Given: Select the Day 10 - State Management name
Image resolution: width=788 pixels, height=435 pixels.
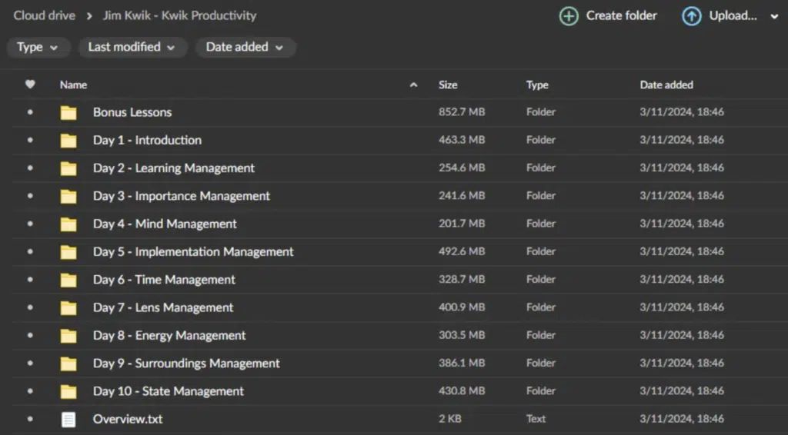Looking at the screenshot, I should (x=169, y=391).
